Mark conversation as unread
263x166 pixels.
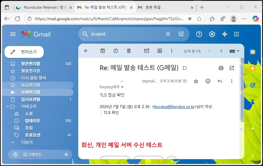tap(147, 50)
